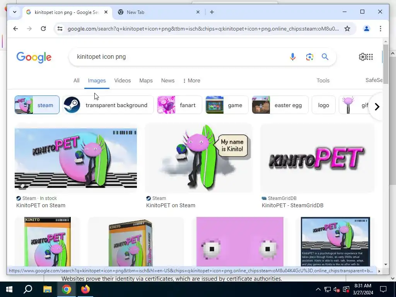Apply the fanart filter chip
The image size is (396, 297).
pyautogui.click(x=179, y=105)
